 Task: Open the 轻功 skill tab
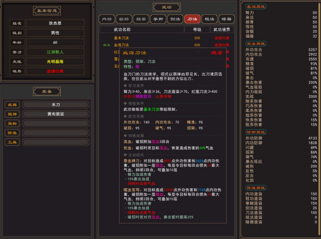coord(124,19)
